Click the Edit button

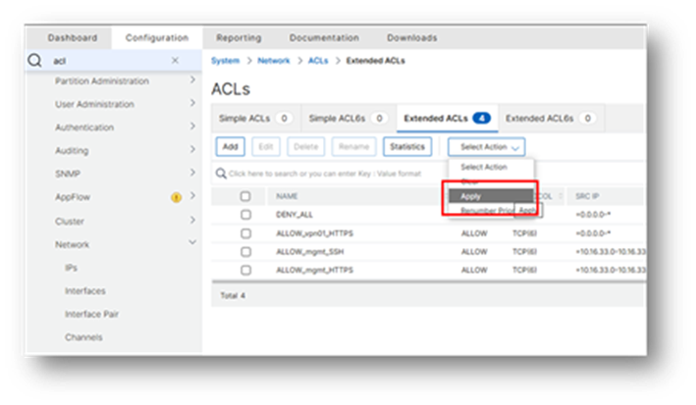(266, 147)
